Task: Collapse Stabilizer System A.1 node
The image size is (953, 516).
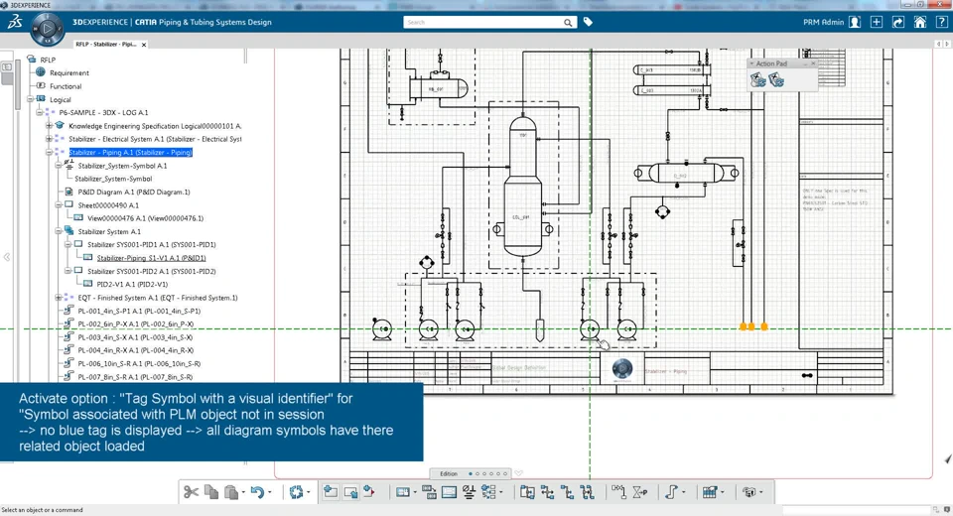Action: [x=59, y=231]
